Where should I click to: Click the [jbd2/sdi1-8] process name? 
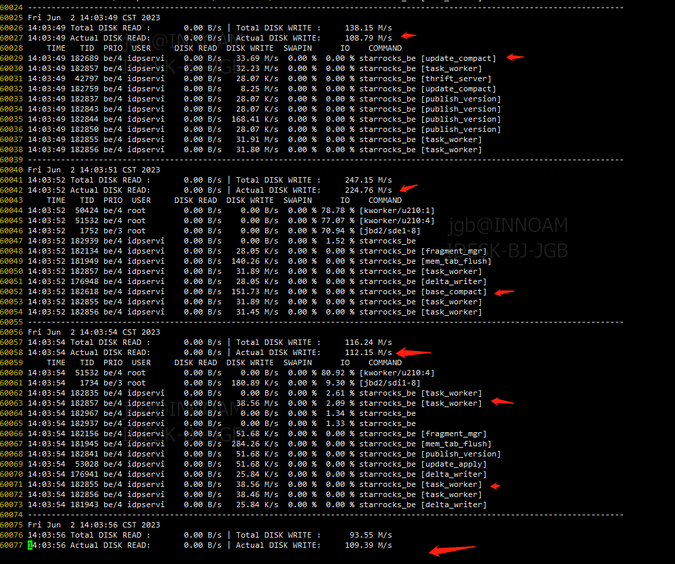[391, 383]
